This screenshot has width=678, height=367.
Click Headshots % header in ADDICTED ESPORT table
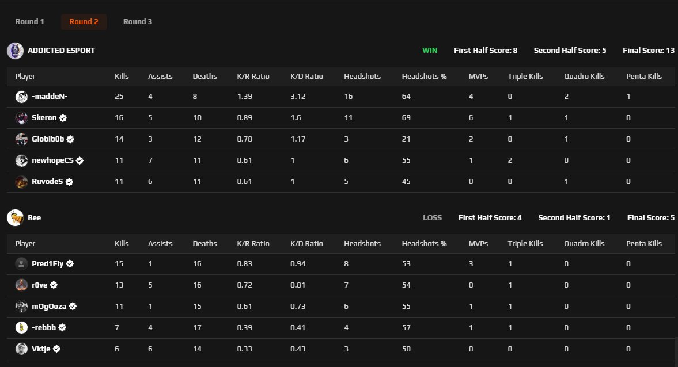point(424,77)
